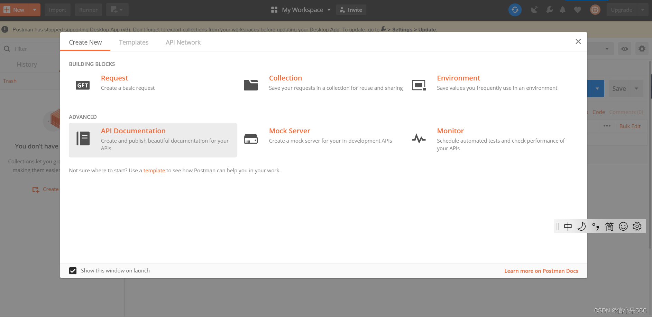This screenshot has width=652, height=317.
Task: Open Learn more on Postman Docs link
Action: point(541,271)
